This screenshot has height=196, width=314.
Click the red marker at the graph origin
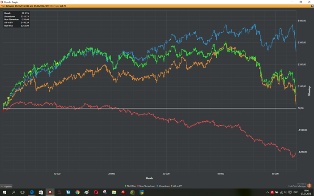4,111
